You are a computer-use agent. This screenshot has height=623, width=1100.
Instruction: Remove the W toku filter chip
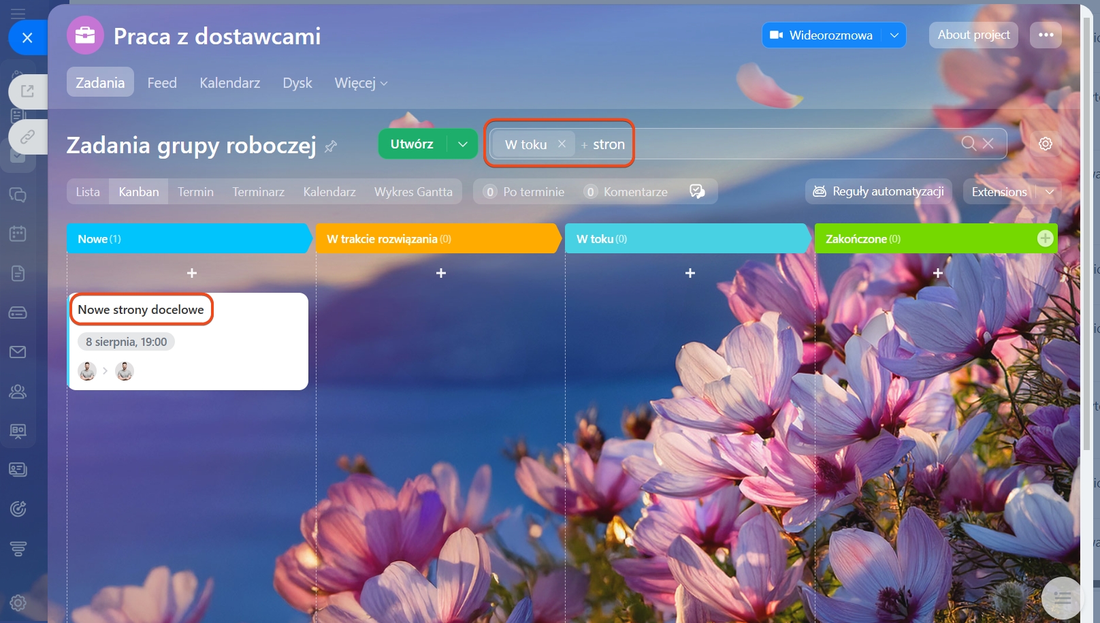click(x=562, y=144)
